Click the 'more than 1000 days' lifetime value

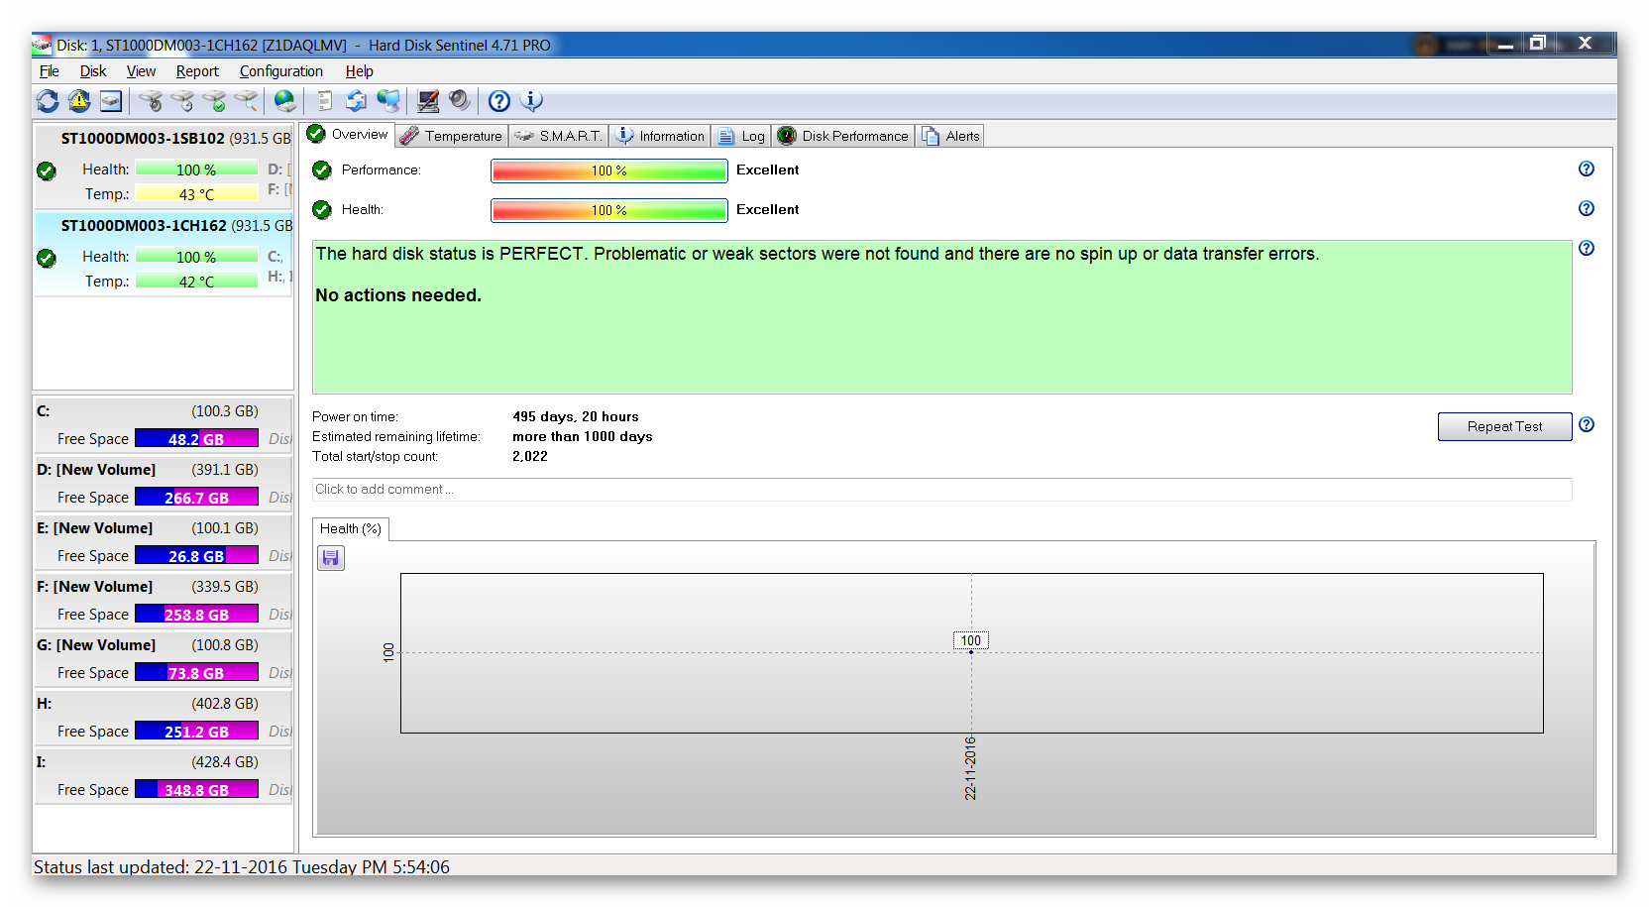(x=583, y=437)
